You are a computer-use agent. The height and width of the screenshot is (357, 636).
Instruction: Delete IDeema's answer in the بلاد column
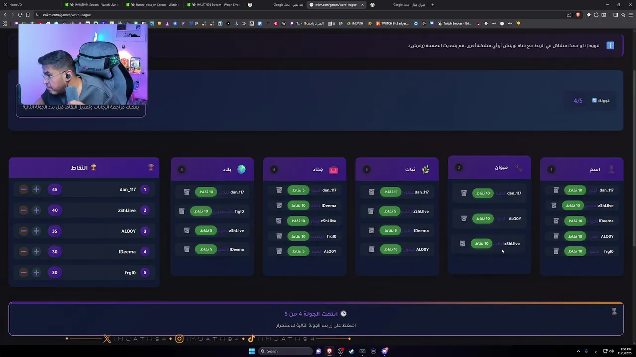coord(187,249)
